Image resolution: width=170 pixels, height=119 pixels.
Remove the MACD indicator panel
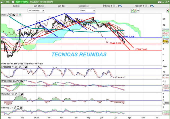tap(22, 81)
